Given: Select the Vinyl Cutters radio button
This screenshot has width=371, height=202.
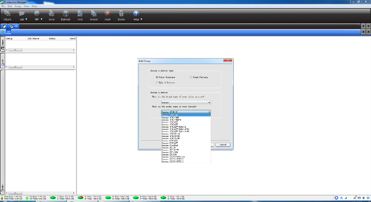Looking at the screenshot, I should [x=191, y=77].
